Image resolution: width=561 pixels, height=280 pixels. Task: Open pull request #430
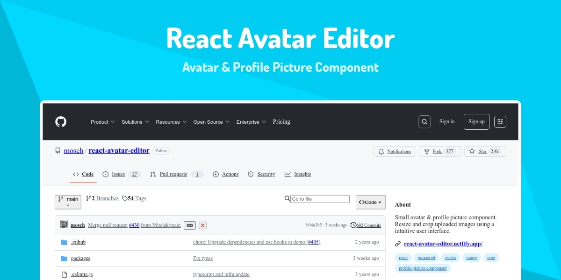pos(134,225)
